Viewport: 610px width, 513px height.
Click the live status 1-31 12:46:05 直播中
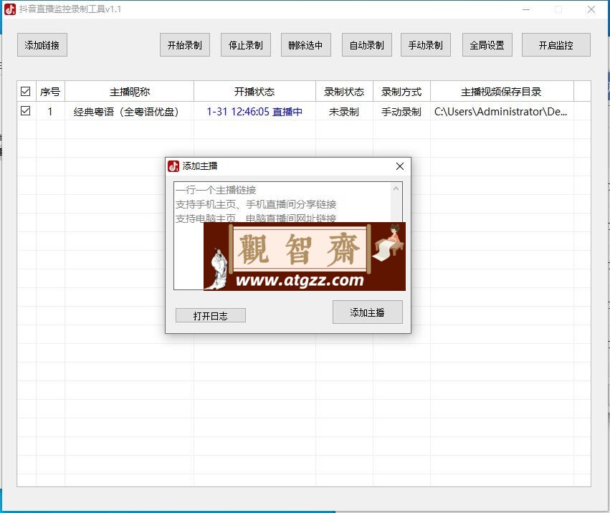coord(254,112)
